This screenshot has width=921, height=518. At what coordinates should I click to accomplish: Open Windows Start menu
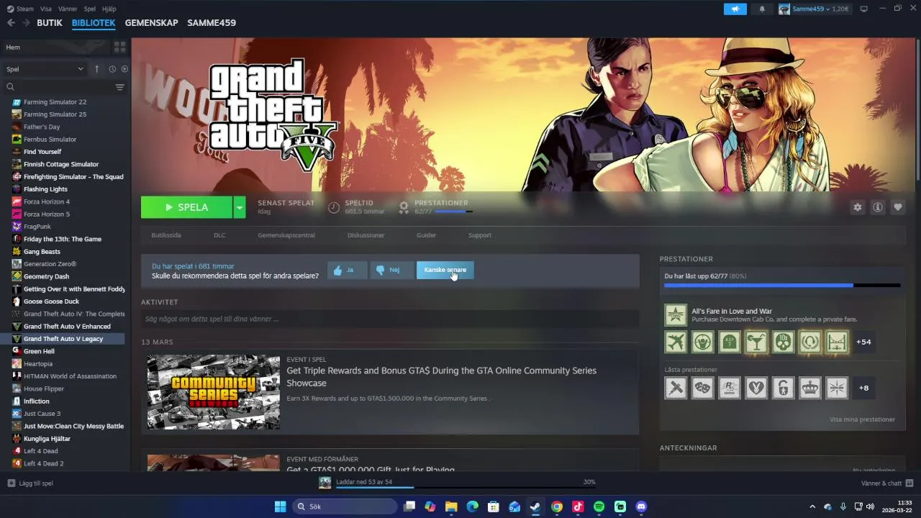click(280, 506)
